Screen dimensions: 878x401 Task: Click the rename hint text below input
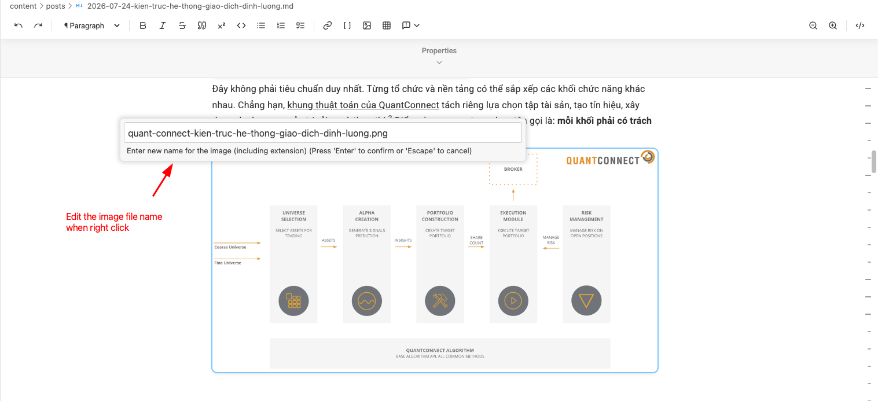pyautogui.click(x=299, y=151)
